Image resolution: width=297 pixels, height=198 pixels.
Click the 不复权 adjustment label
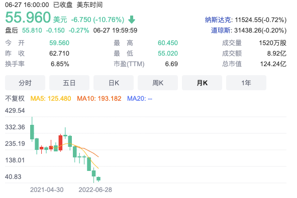[x=15, y=98]
